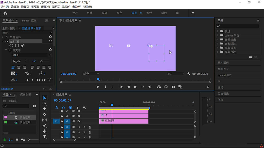The width and height of the screenshot is (264, 148).
Task: Click Mark Out button
Action: pos(112,87)
